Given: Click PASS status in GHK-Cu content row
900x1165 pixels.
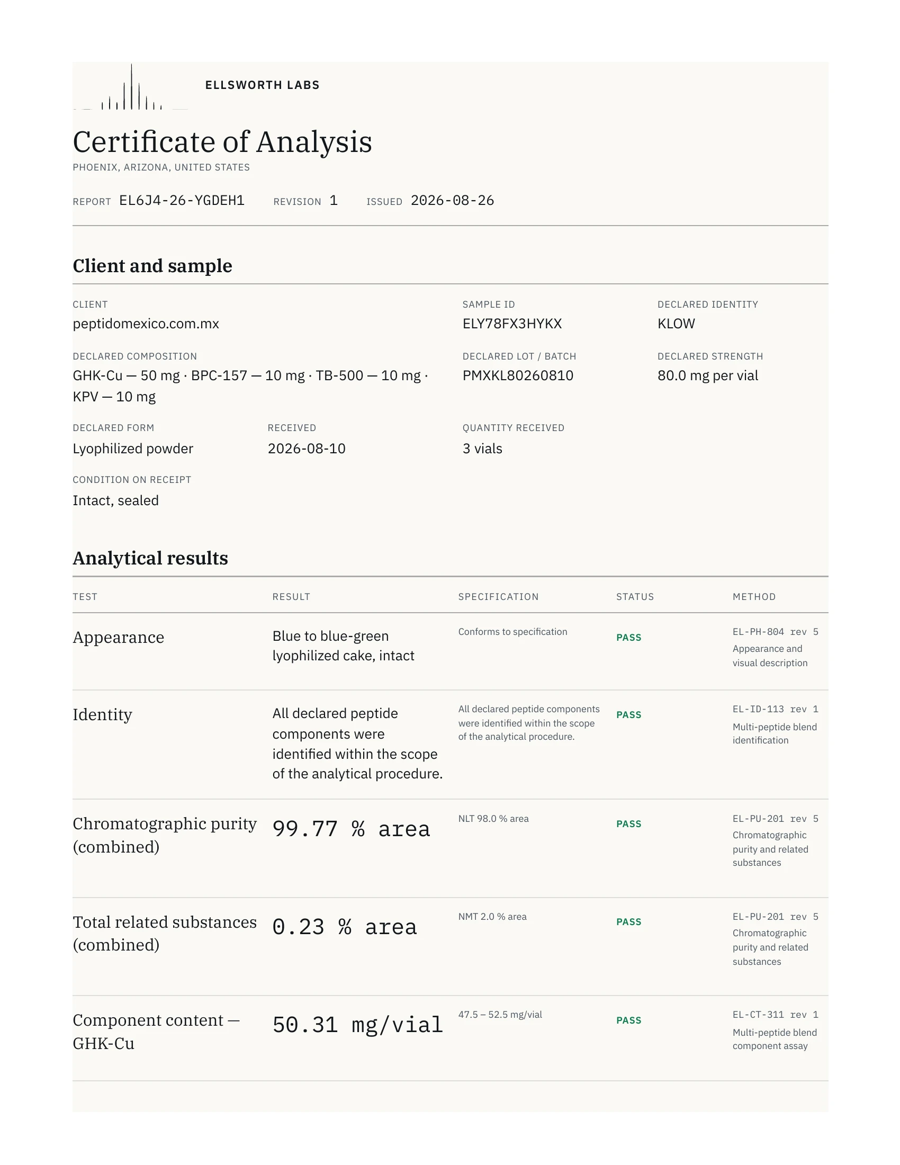Looking at the screenshot, I should (628, 1020).
